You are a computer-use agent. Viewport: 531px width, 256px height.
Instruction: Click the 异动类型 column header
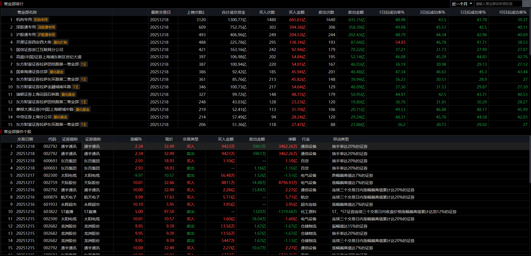click(x=341, y=139)
